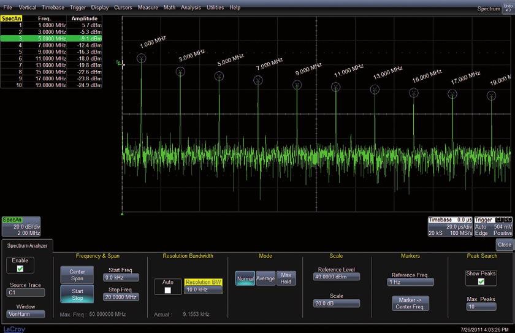Open the Source Trace C1 selector

point(26,293)
